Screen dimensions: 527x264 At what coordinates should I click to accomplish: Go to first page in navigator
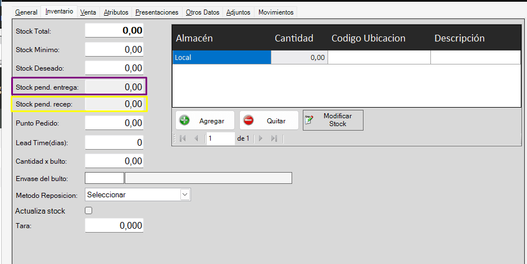click(183, 138)
